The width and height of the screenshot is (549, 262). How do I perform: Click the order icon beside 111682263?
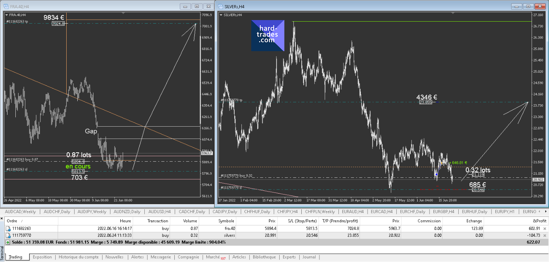[x=8, y=228]
